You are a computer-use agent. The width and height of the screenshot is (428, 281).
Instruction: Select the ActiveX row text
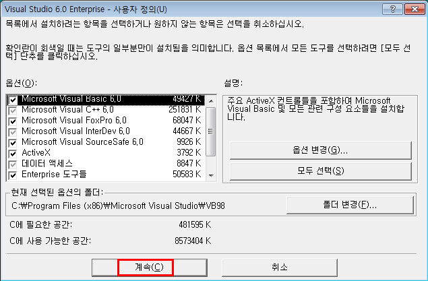point(36,153)
